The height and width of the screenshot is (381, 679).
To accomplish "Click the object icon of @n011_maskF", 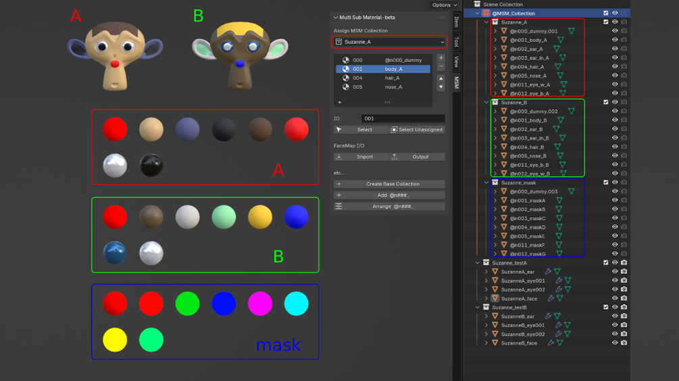I will coord(504,245).
